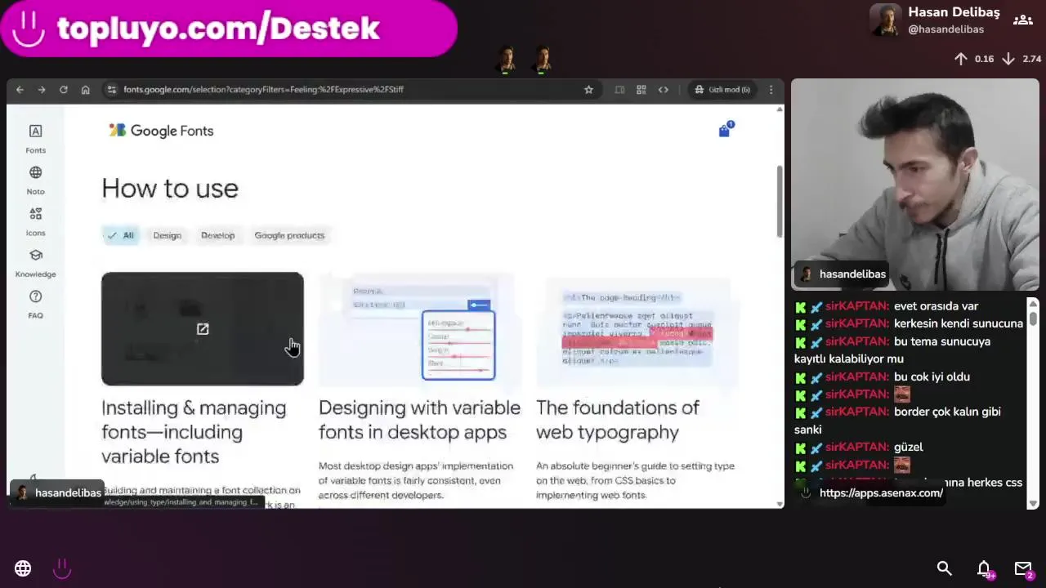This screenshot has width=1046, height=588.
Task: Open Installing & managing fonts article title
Action: pos(194,432)
